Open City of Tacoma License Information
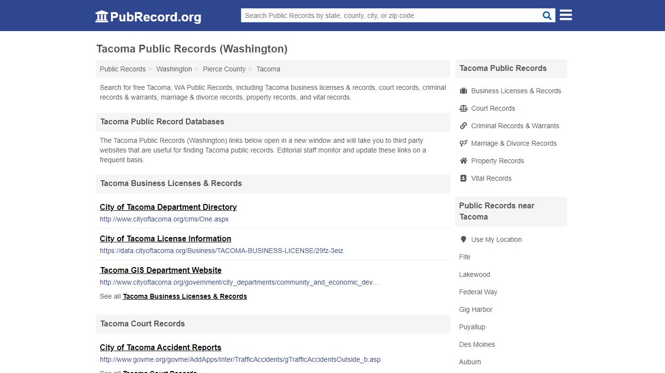665x373 pixels. point(166,238)
